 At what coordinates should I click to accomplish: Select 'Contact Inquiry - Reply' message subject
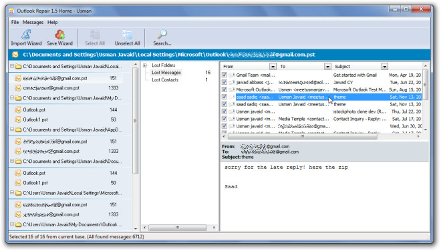(x=360, y=119)
